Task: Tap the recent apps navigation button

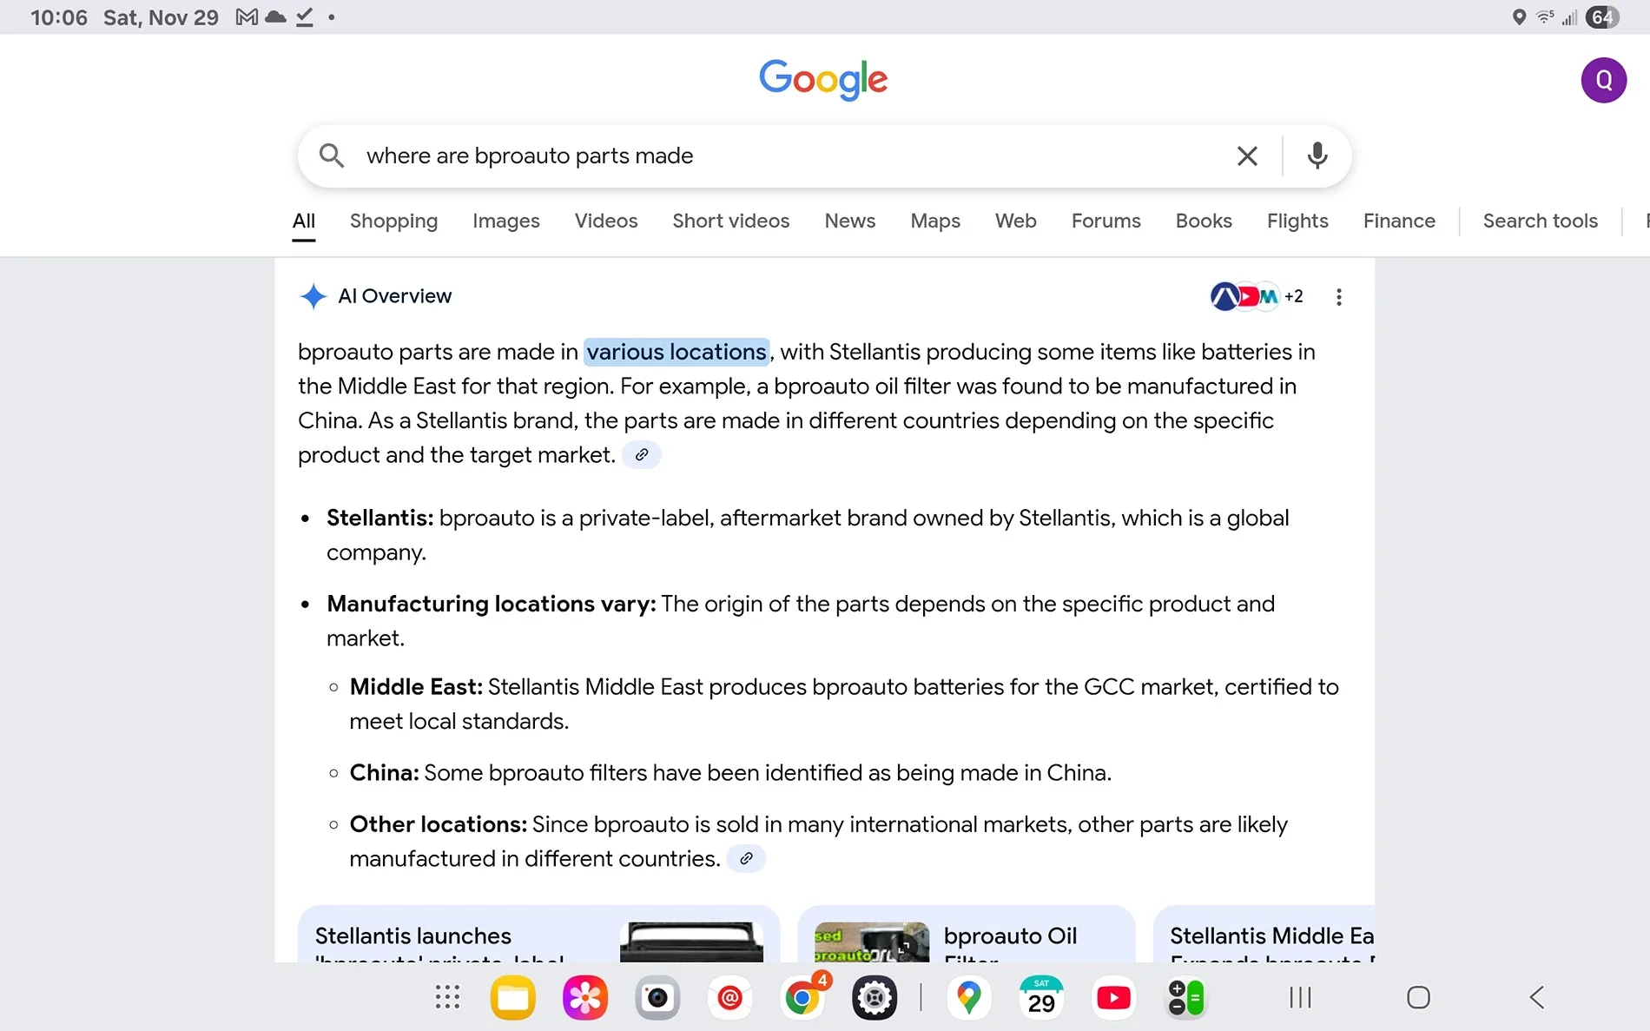Action: 1300,997
